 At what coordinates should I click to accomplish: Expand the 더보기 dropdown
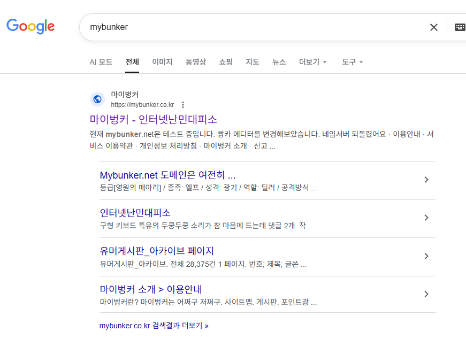point(312,62)
